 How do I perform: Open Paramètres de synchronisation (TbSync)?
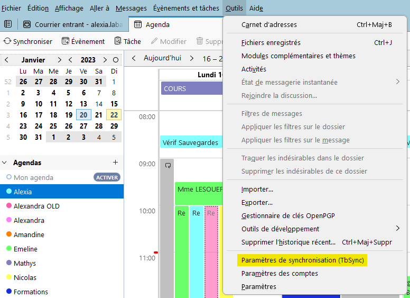pos(303,260)
